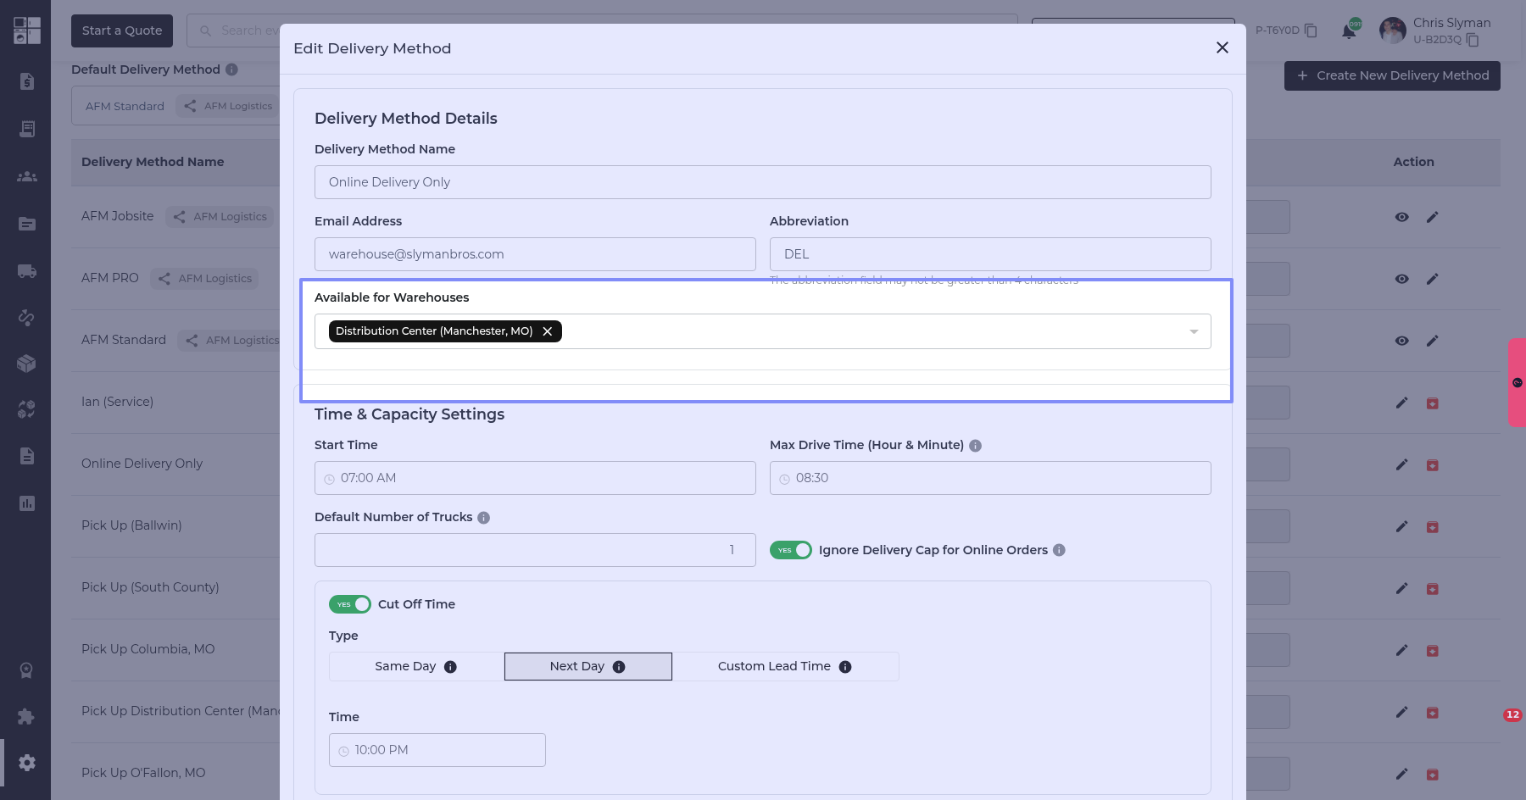This screenshot has width=1526, height=800.
Task: Click the info icon beside Max Drive Time
Action: 975,446
